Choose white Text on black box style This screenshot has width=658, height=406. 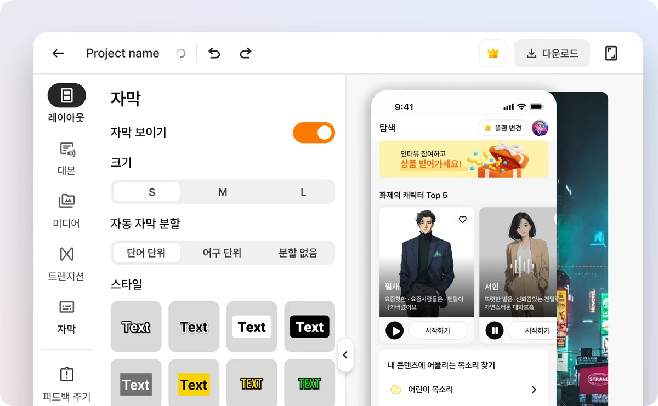pyautogui.click(x=310, y=327)
